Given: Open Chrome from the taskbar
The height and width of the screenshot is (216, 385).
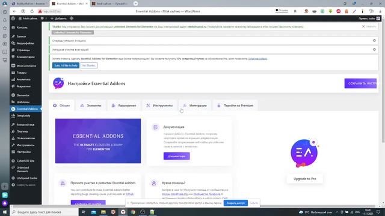Looking at the screenshot, I should (133, 212).
